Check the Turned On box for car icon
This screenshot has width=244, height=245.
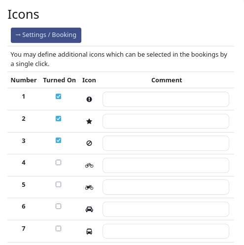[58, 206]
